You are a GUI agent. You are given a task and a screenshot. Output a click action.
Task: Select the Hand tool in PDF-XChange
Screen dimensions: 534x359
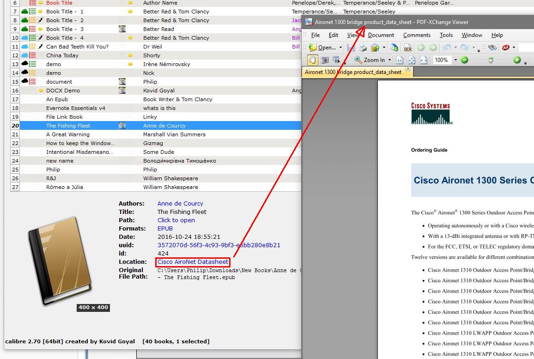tap(312, 60)
